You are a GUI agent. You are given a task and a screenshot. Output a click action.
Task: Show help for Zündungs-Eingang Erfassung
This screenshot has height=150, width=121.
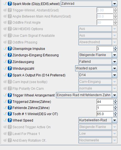coord(10,55)
